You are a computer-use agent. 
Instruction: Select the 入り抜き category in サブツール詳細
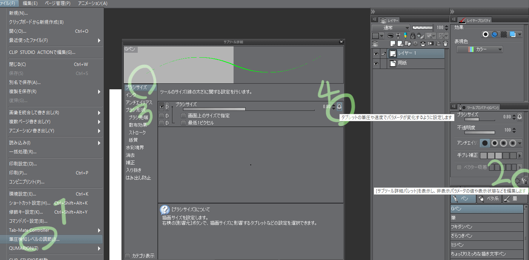[x=134, y=170]
